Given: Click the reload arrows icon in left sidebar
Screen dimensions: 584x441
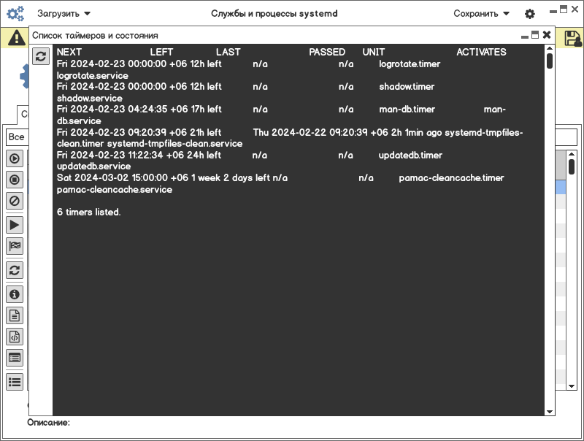Looking at the screenshot, I should click(15, 270).
